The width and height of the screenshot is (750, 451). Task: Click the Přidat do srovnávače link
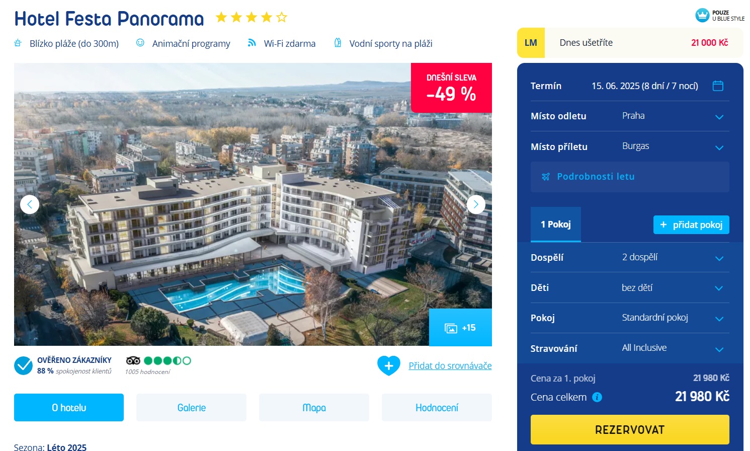coord(450,366)
